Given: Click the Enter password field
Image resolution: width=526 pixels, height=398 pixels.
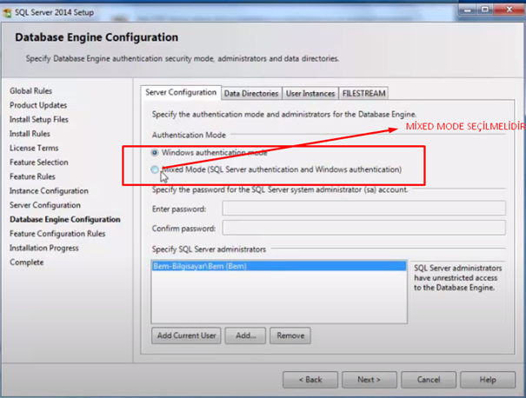Looking at the screenshot, I should pos(364,209).
